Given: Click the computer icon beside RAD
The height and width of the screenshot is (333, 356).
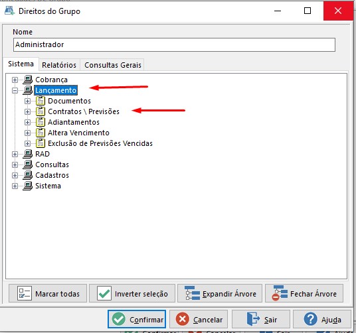Looking at the screenshot, I should 28,154.
